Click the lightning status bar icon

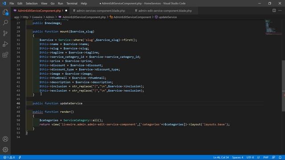pos(20,157)
